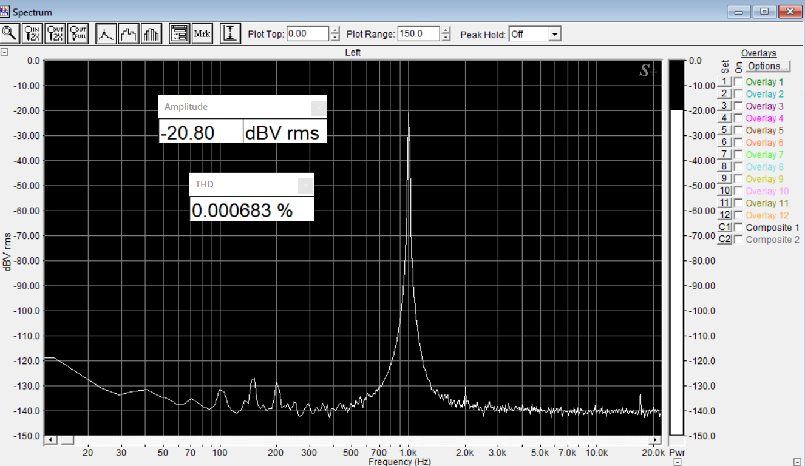
Task: Click the Zoom In 2X button
Action: coord(32,33)
